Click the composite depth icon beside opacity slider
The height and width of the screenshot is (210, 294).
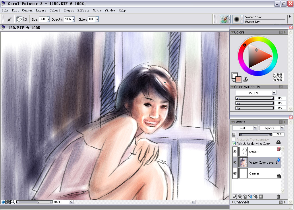point(234,134)
